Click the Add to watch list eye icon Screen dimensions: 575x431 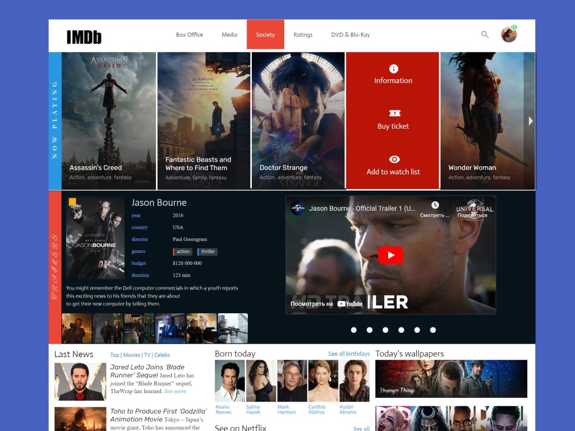394,159
